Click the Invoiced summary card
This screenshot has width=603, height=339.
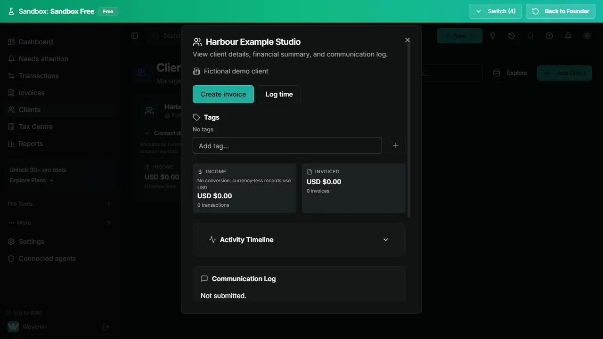tap(354, 188)
